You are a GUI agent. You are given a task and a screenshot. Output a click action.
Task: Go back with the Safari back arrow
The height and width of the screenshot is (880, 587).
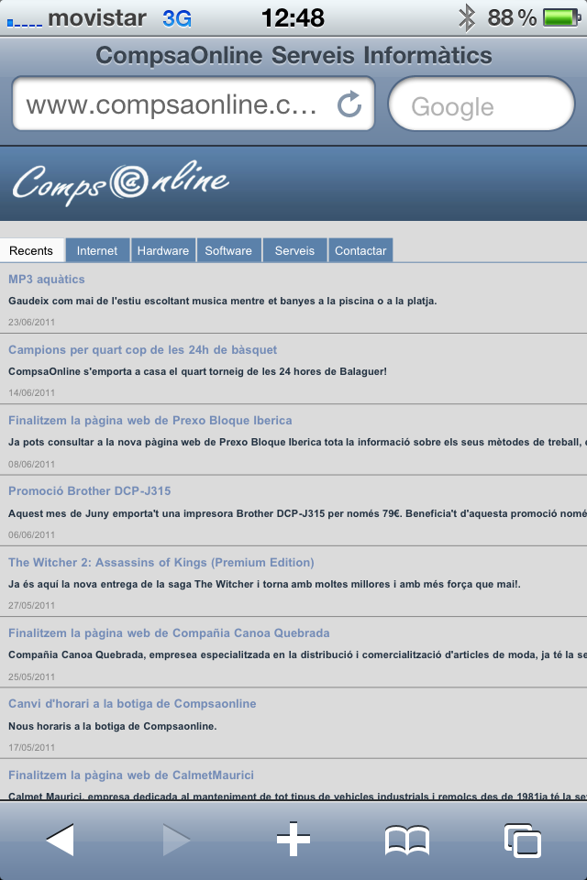click(61, 840)
